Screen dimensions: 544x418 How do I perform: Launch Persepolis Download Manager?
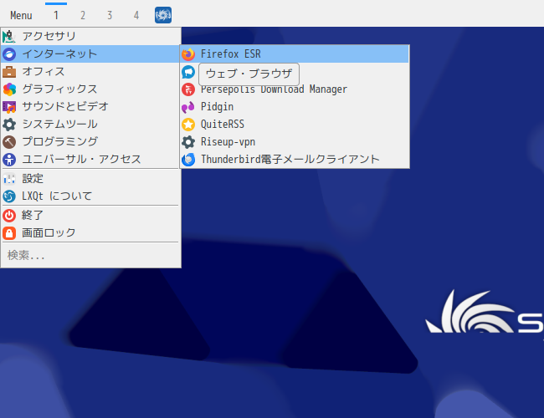click(295, 89)
